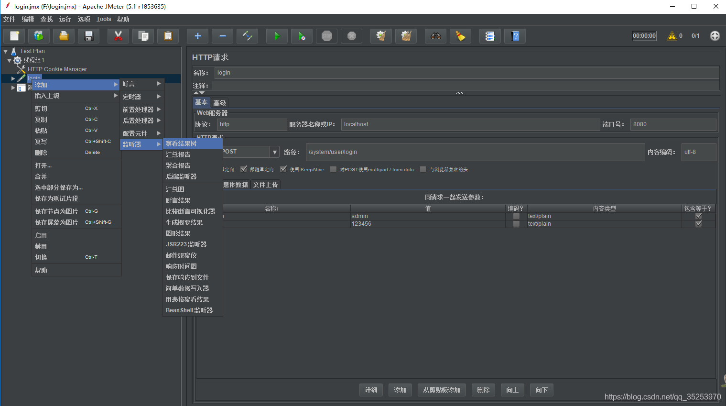Open 前置处理器 submenu
This screenshot has height=406, width=726.
point(142,110)
